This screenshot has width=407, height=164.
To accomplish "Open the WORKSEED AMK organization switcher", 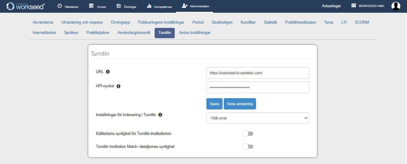I will pos(368,6).
